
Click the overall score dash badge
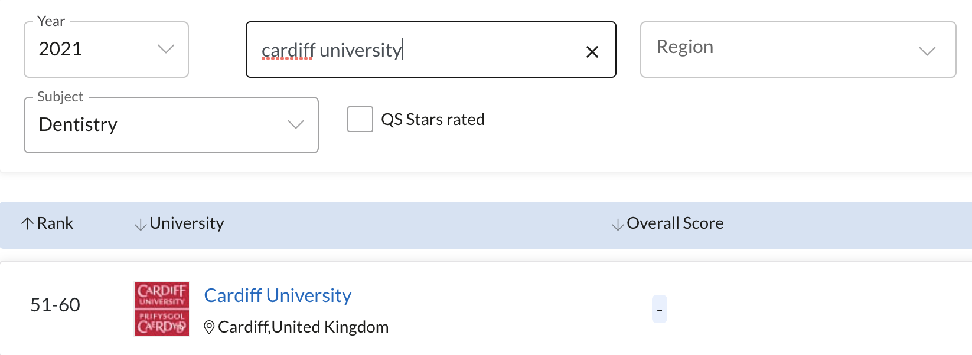[660, 310]
